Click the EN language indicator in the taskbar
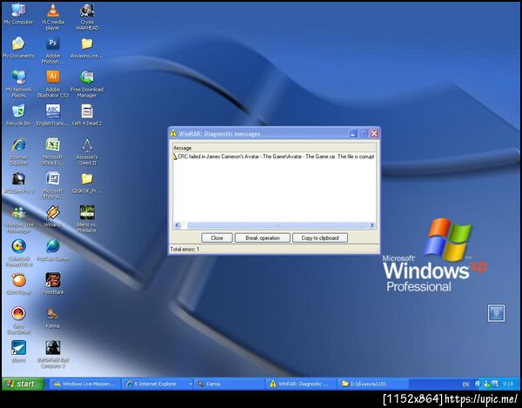 465,385
